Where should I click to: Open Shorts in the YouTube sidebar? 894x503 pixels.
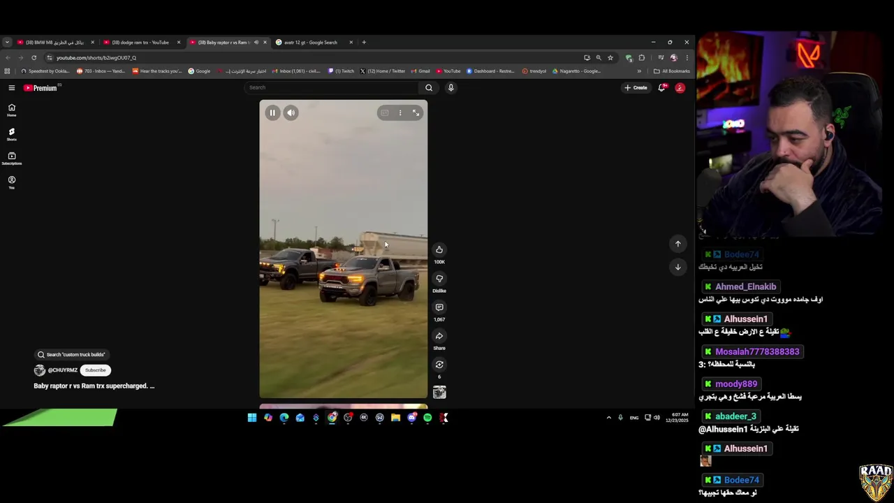coord(12,134)
